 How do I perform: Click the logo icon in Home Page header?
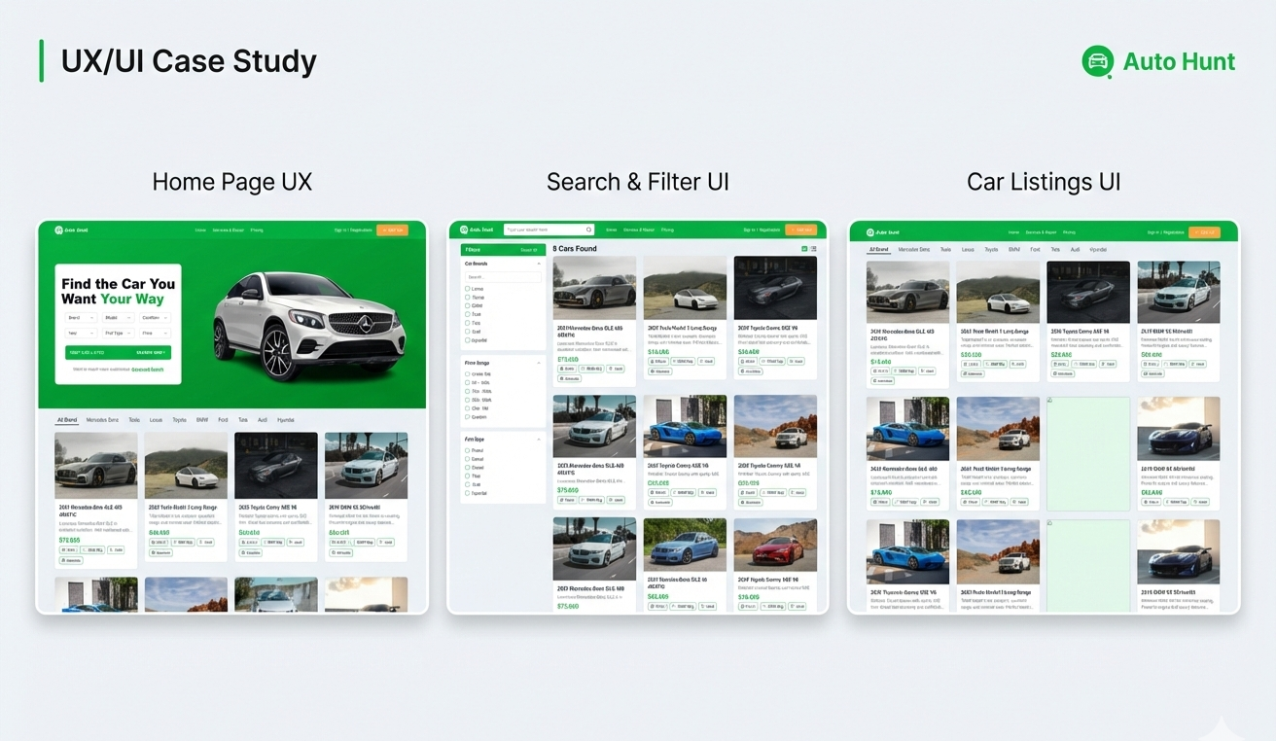pyautogui.click(x=58, y=230)
